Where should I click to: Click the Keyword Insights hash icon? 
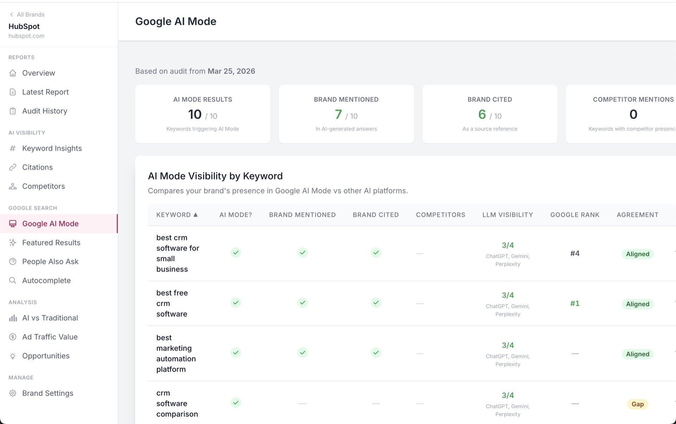13,148
